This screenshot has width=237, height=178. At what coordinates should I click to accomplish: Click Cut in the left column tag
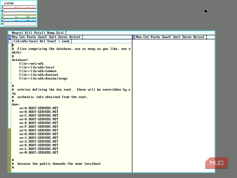coord(22,37)
